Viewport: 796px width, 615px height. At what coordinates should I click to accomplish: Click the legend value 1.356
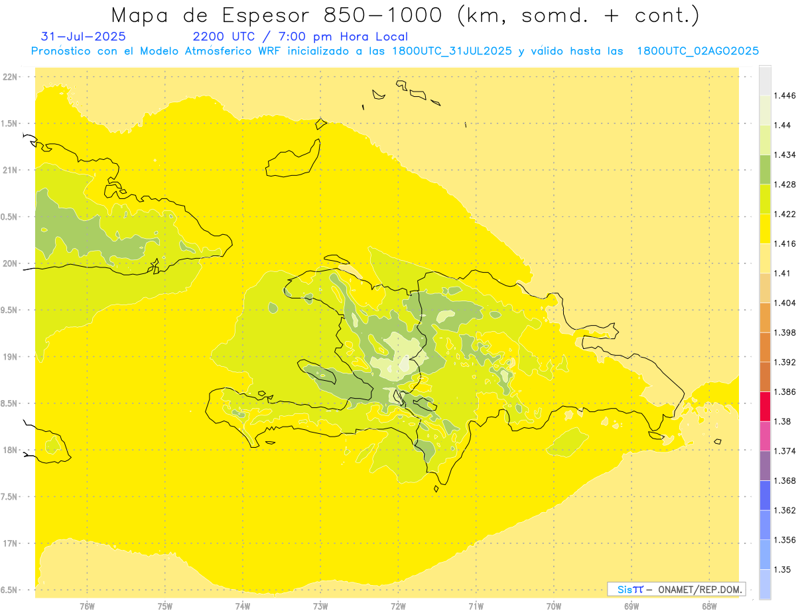pyautogui.click(x=785, y=539)
